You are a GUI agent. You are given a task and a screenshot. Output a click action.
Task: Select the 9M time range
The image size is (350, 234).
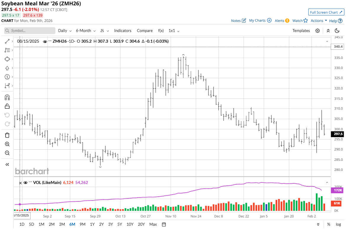click(82, 225)
